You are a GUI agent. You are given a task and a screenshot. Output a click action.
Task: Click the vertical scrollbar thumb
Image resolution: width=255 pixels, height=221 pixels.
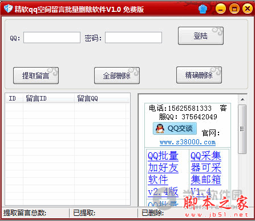click(242, 129)
